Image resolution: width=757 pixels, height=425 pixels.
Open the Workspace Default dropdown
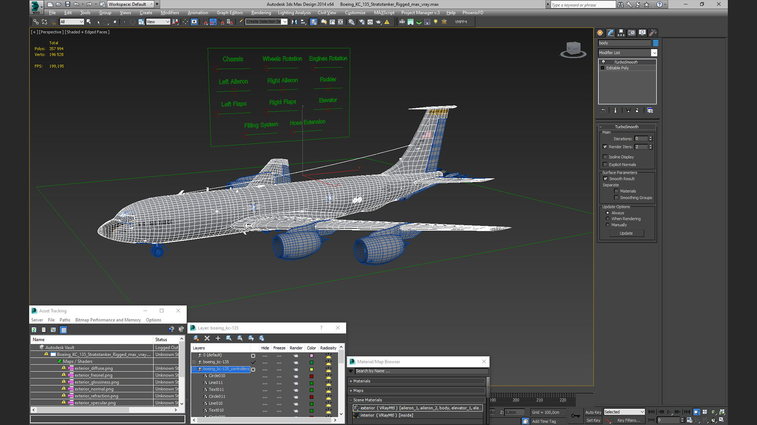click(x=131, y=4)
